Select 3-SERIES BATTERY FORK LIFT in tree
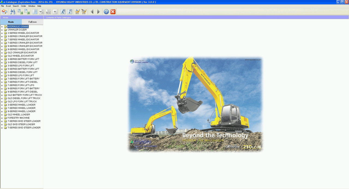The width and height of the screenshot is (349, 189). point(23,59)
